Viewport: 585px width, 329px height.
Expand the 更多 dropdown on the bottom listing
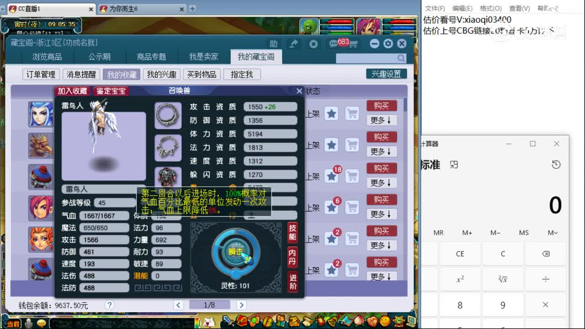[x=382, y=276]
